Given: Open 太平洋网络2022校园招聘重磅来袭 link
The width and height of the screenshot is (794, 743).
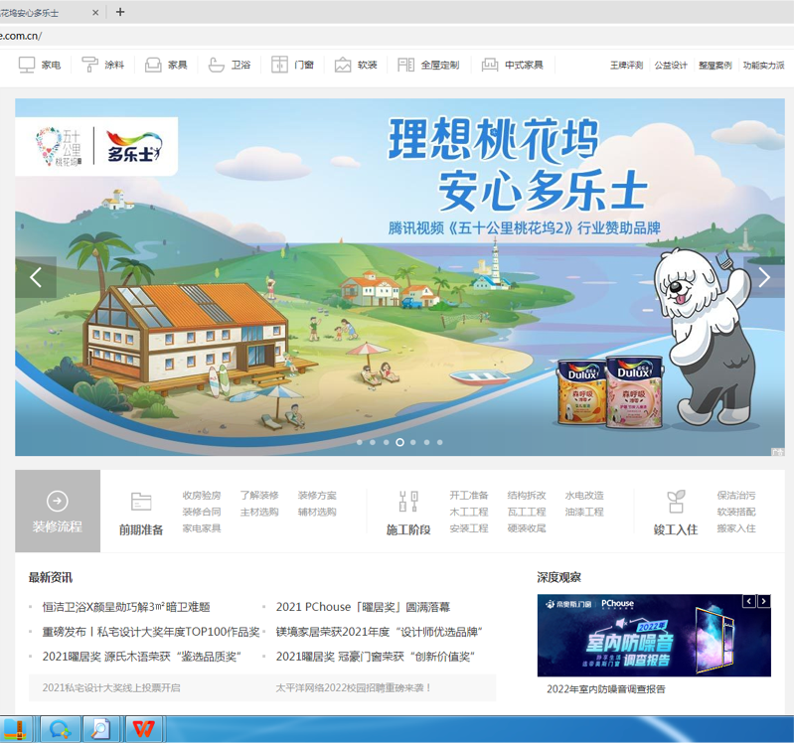Looking at the screenshot, I should (353, 687).
